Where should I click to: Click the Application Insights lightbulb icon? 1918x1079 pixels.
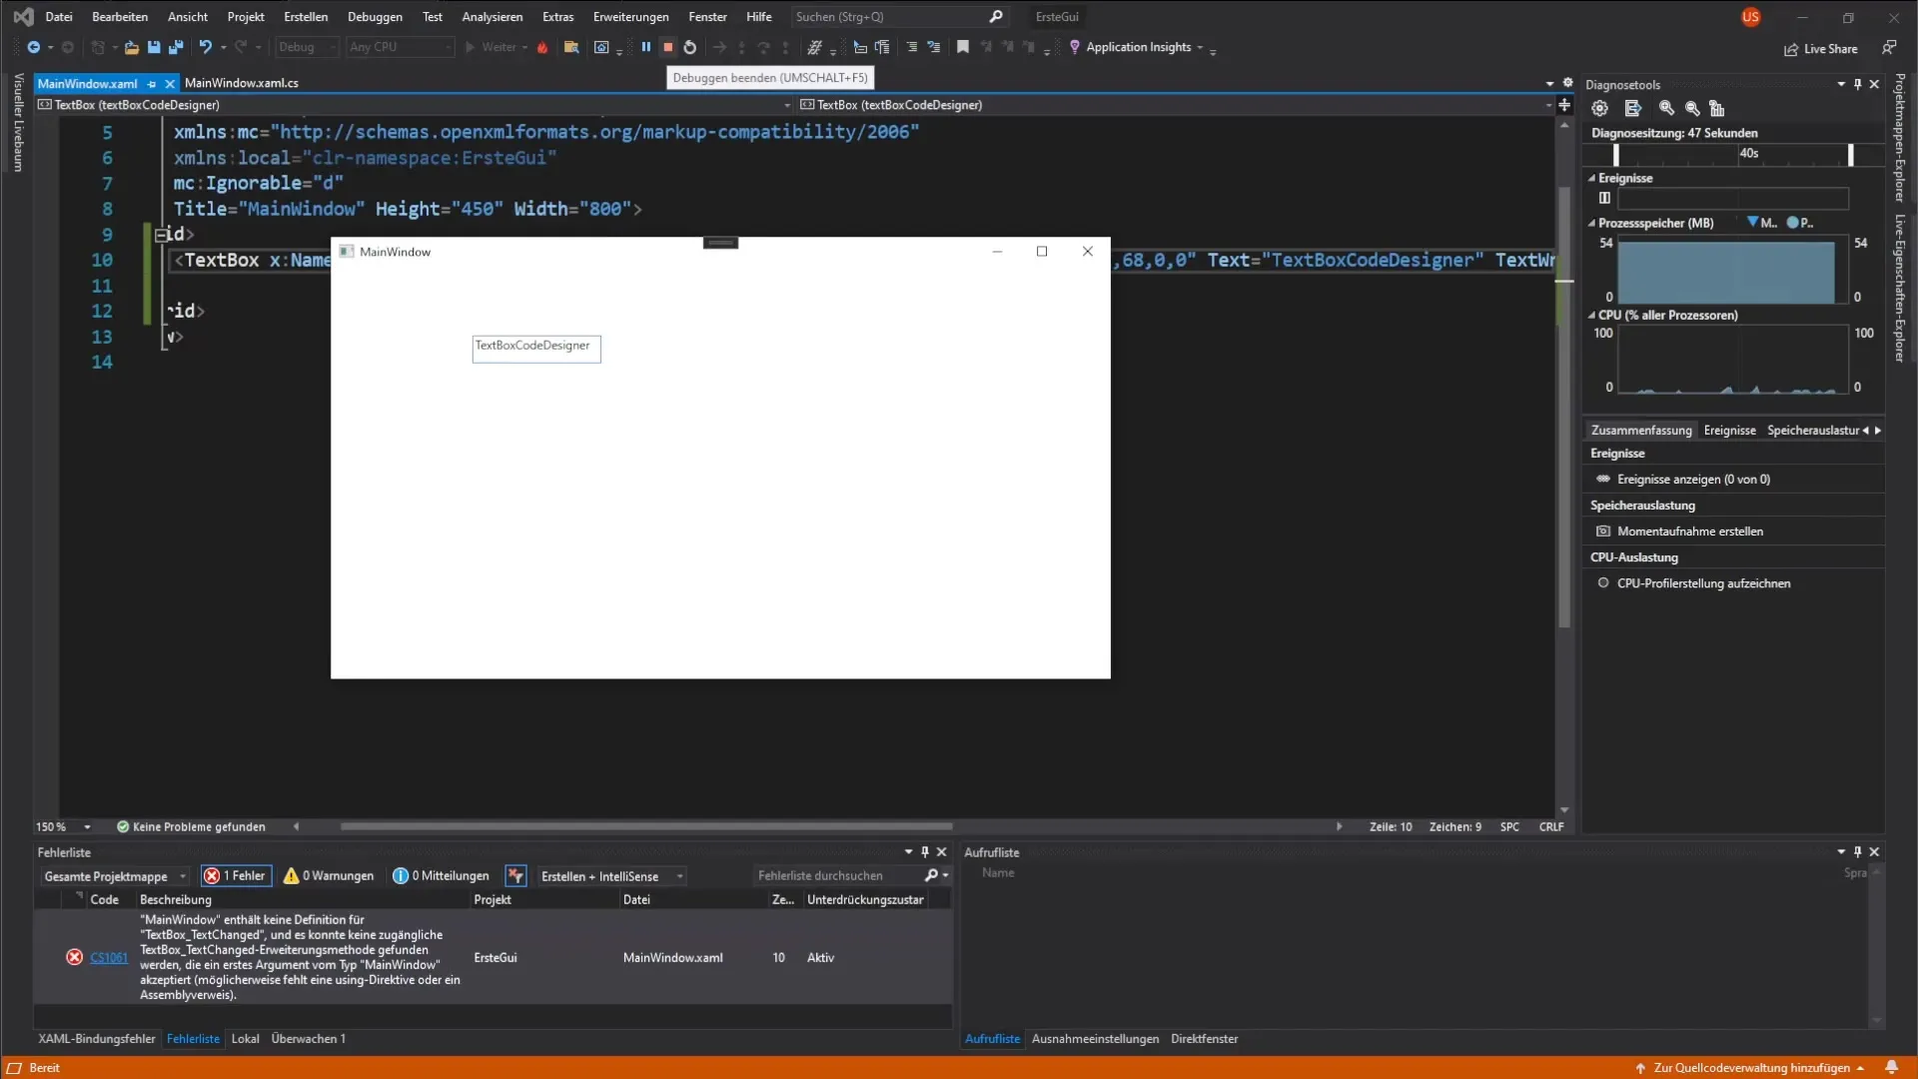tap(1075, 47)
